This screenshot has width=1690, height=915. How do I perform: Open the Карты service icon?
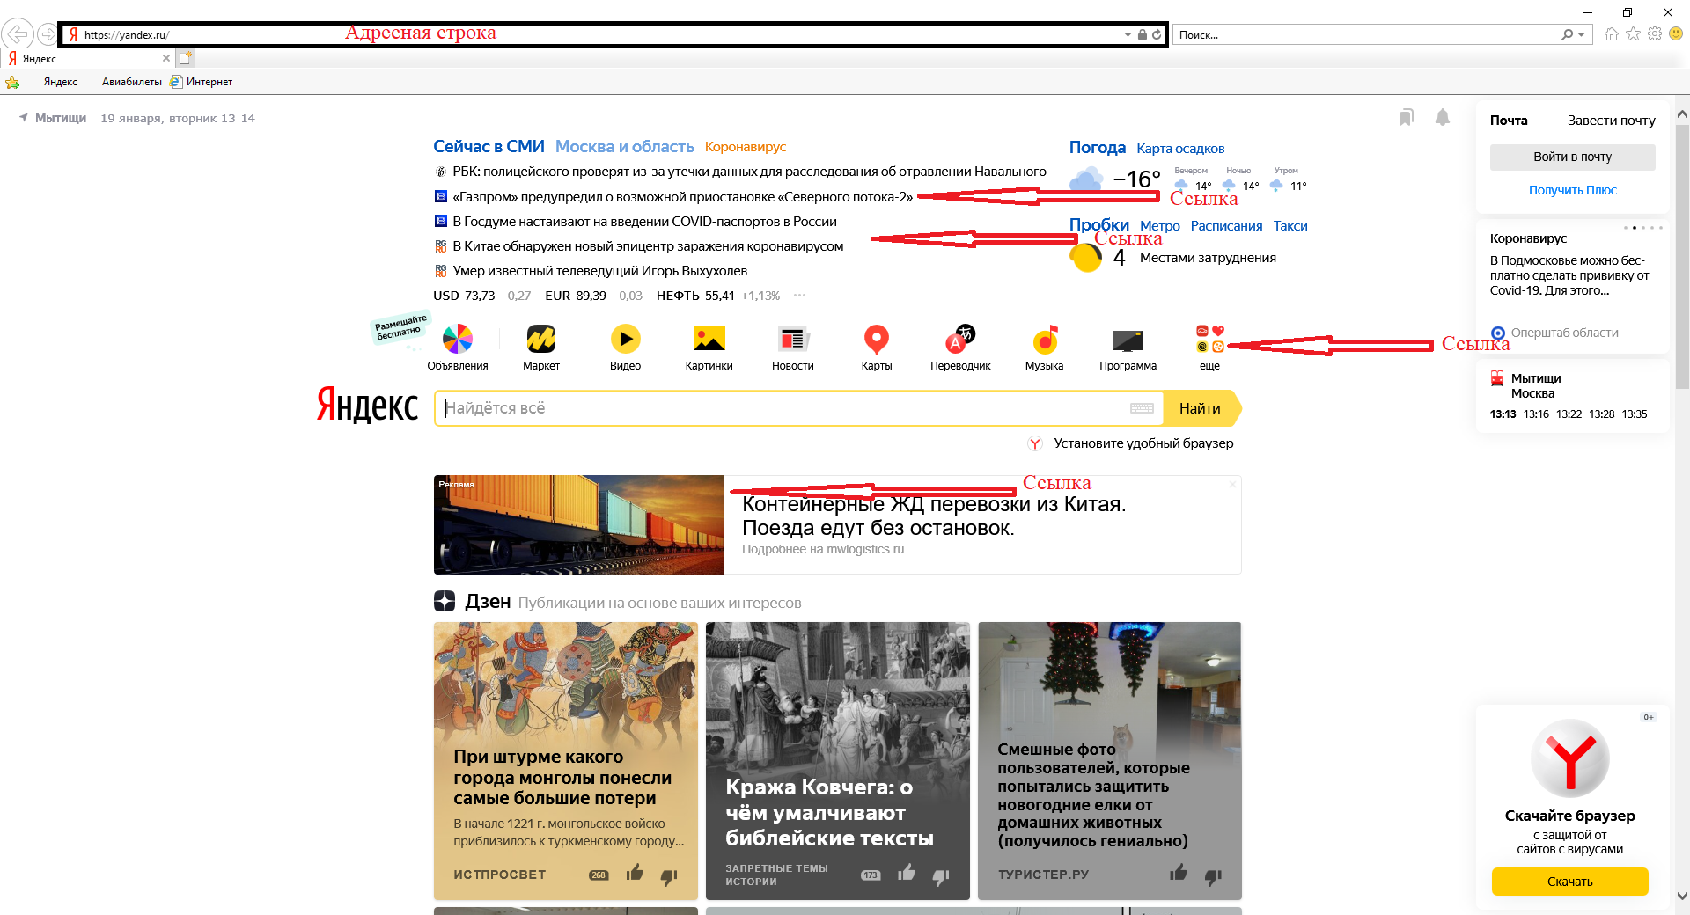pos(876,339)
